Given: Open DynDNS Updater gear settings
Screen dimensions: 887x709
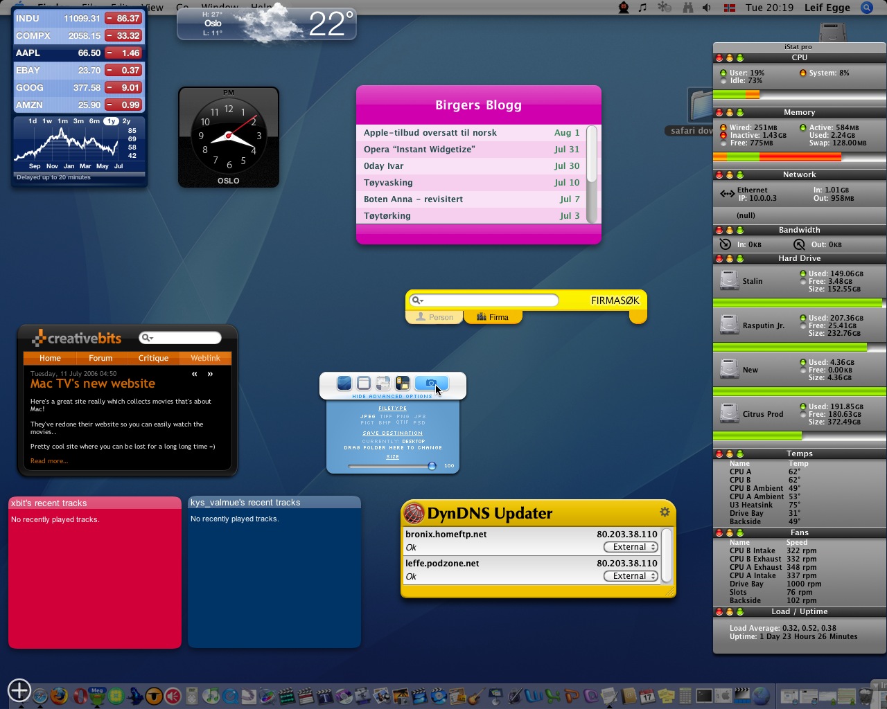Looking at the screenshot, I should pyautogui.click(x=665, y=512).
